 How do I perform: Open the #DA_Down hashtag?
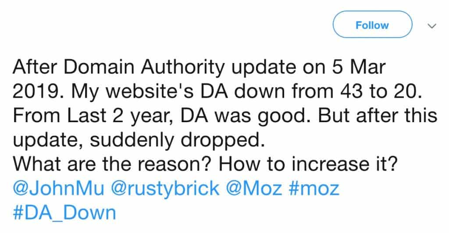pyautogui.click(x=64, y=213)
